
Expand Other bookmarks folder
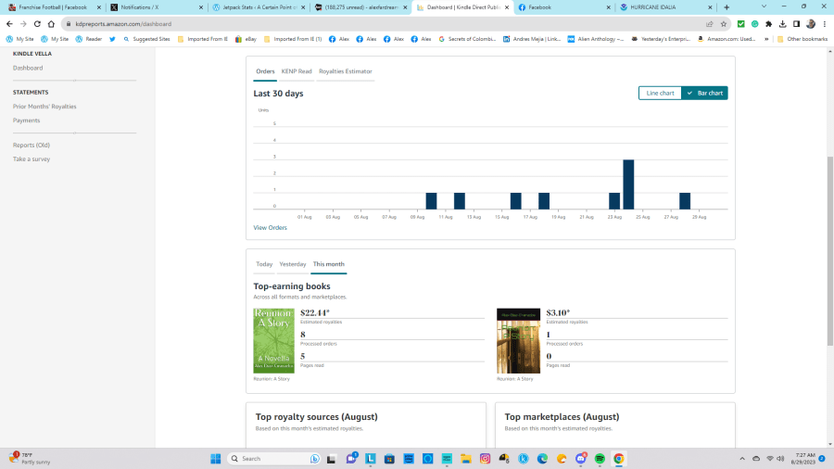pyautogui.click(x=802, y=39)
